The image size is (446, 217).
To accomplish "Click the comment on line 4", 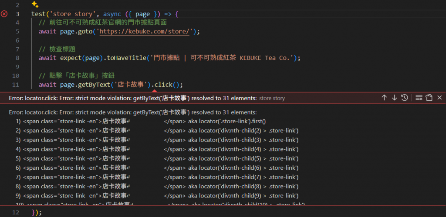I will coord(103,23).
